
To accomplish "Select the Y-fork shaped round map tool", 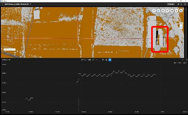I will pyautogui.click(x=167, y=11).
